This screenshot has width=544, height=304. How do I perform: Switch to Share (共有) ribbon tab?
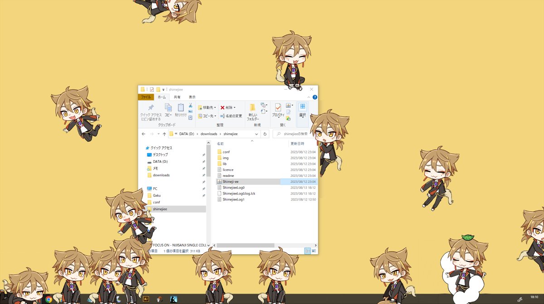(x=177, y=97)
